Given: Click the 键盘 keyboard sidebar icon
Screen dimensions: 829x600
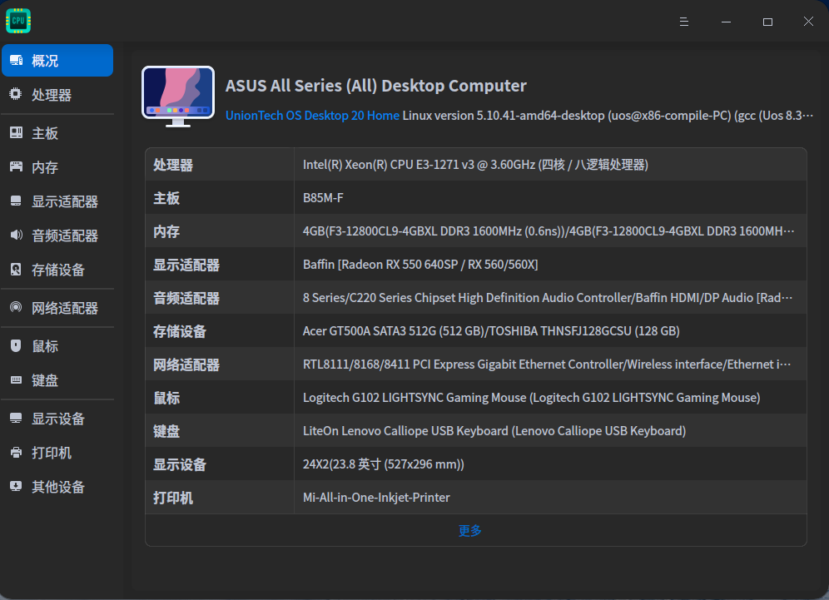Looking at the screenshot, I should click(17, 379).
